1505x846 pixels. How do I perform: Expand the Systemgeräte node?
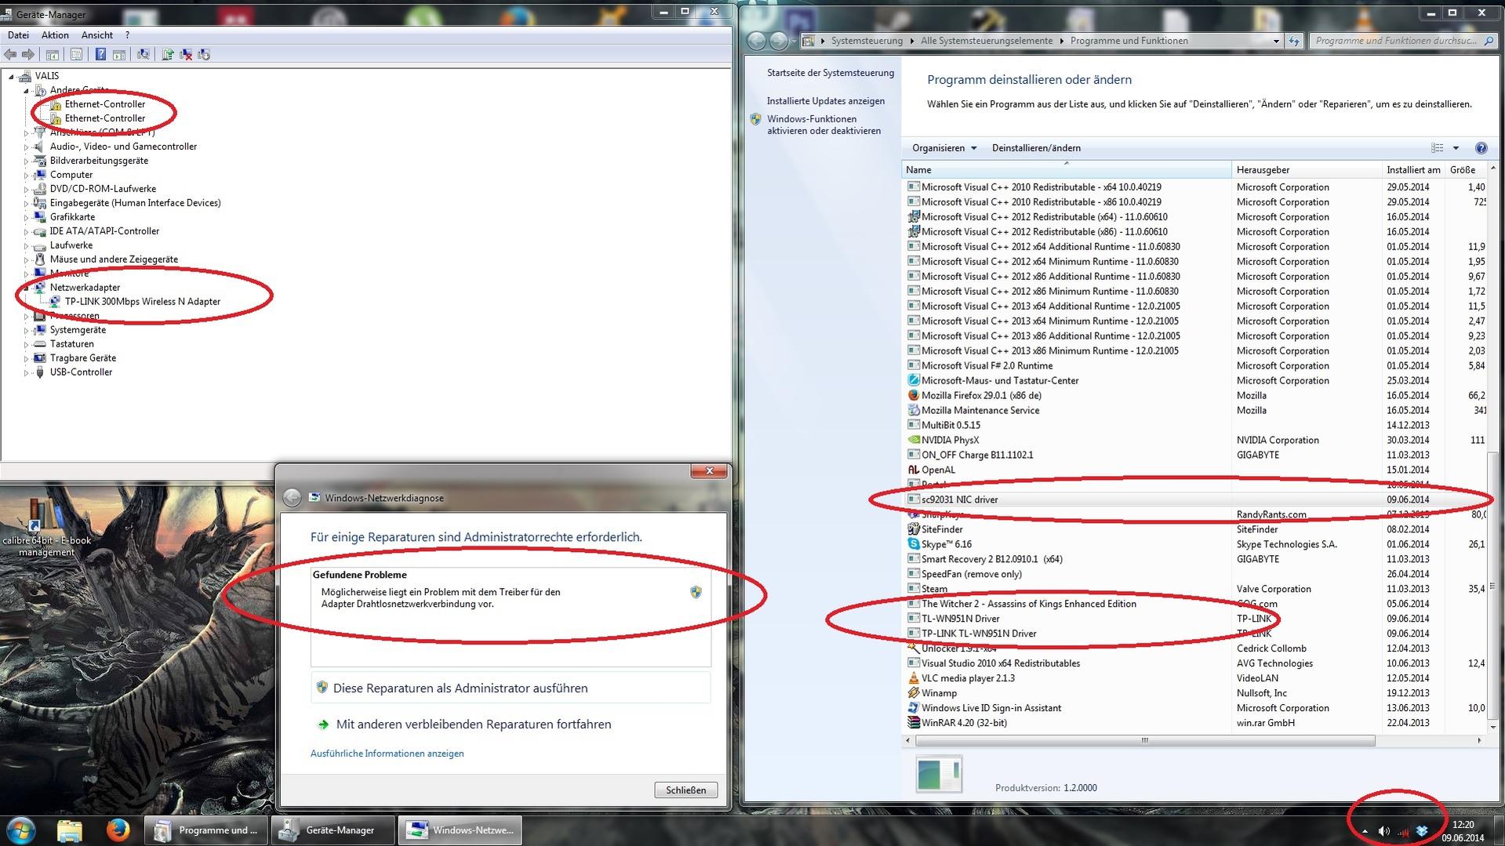26,330
